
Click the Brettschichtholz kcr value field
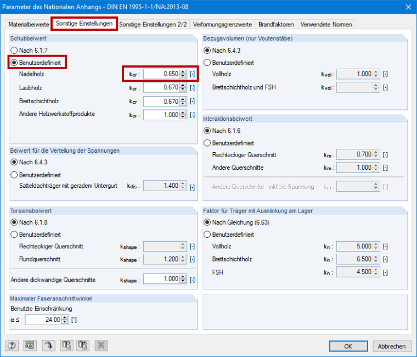[x=161, y=102]
